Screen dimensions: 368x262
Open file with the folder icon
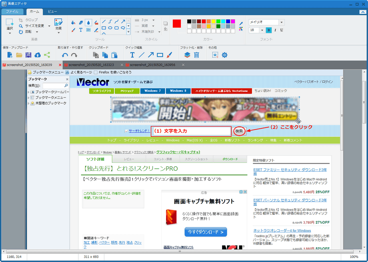coord(19,55)
